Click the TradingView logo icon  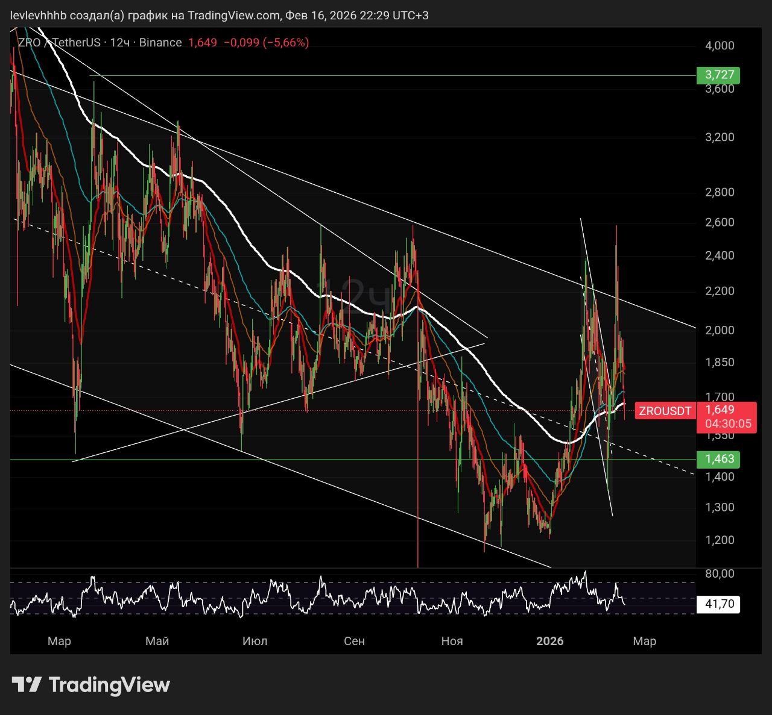27,685
